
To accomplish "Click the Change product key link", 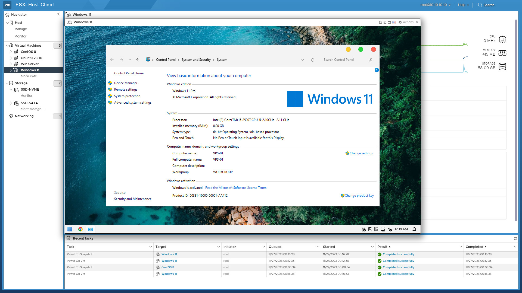I will (359, 196).
